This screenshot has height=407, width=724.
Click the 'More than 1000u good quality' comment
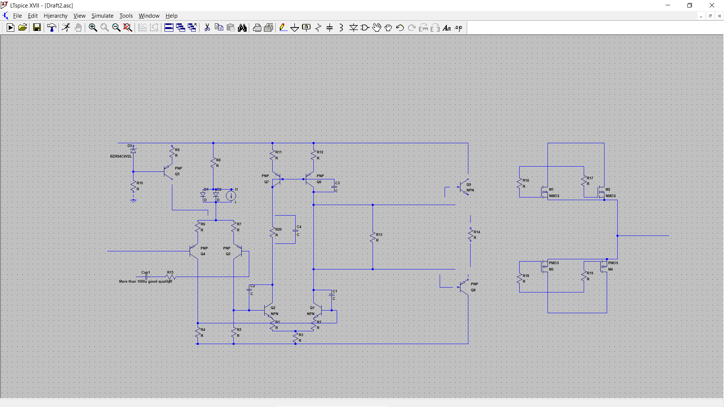(x=146, y=282)
